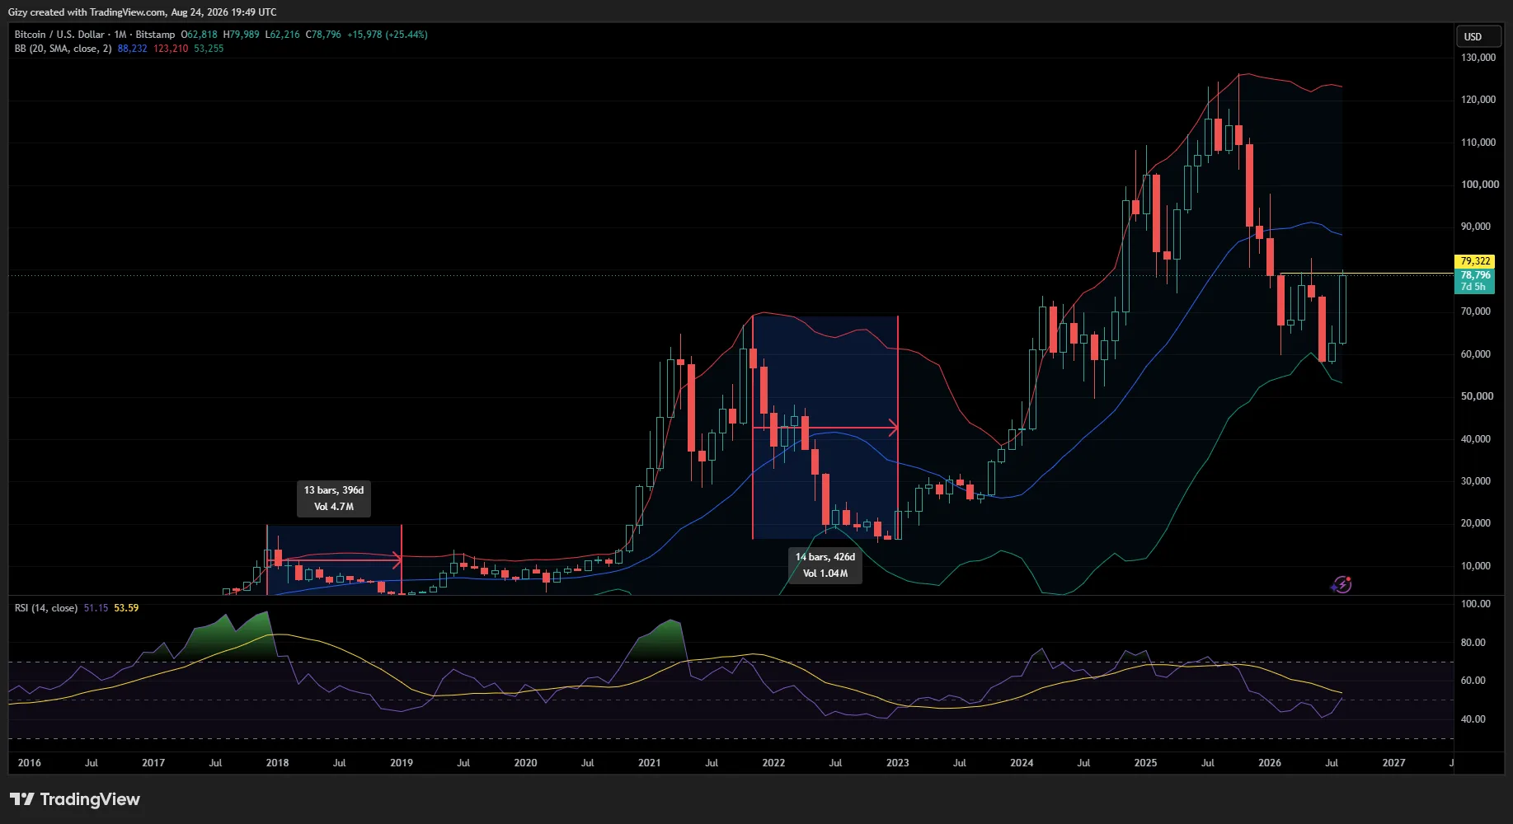Click the BB lower value 53,255
Screen dimensions: 1513x824
click(209, 49)
